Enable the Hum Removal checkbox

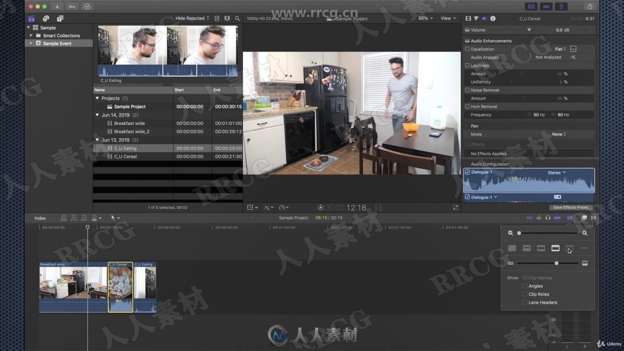[x=467, y=106]
